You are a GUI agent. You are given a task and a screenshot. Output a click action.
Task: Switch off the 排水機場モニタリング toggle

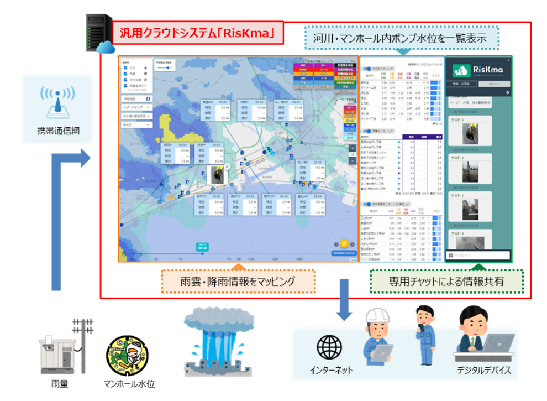click(x=367, y=204)
